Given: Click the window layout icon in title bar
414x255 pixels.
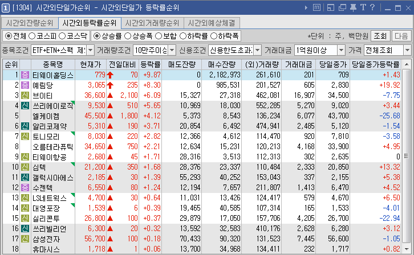Looking at the screenshot, I should [x=331, y=7].
